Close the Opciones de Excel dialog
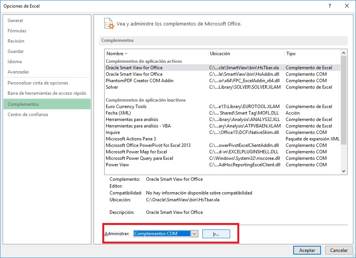 (x=347, y=6)
